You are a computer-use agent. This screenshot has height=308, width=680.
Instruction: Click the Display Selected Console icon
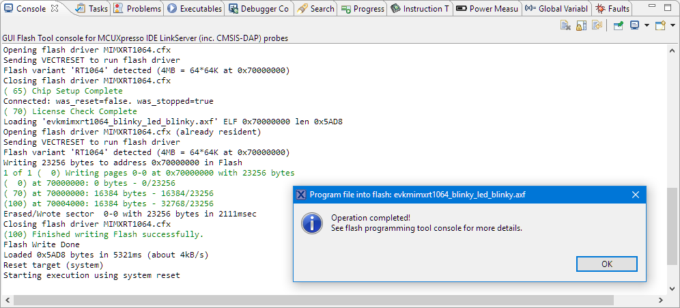[x=634, y=26]
